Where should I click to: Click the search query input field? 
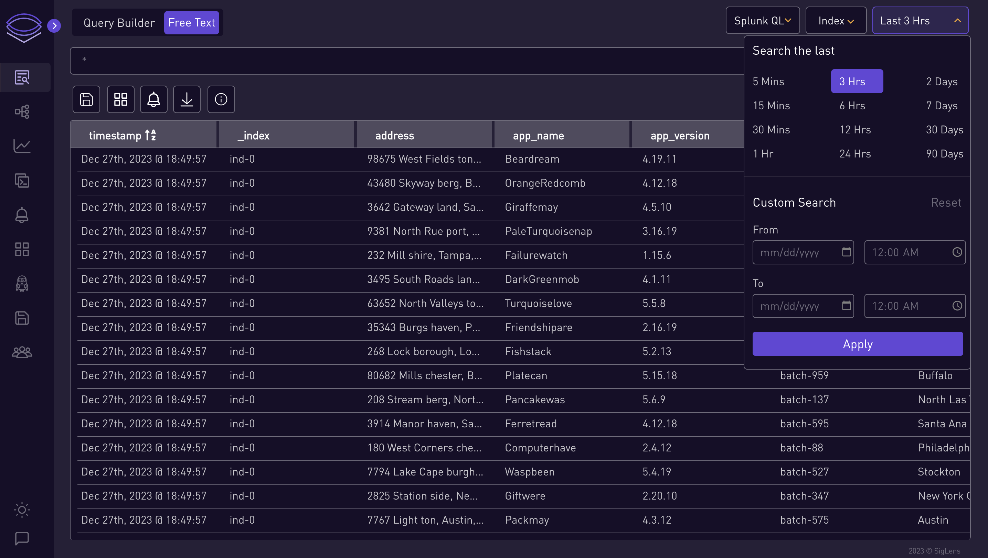pos(407,61)
